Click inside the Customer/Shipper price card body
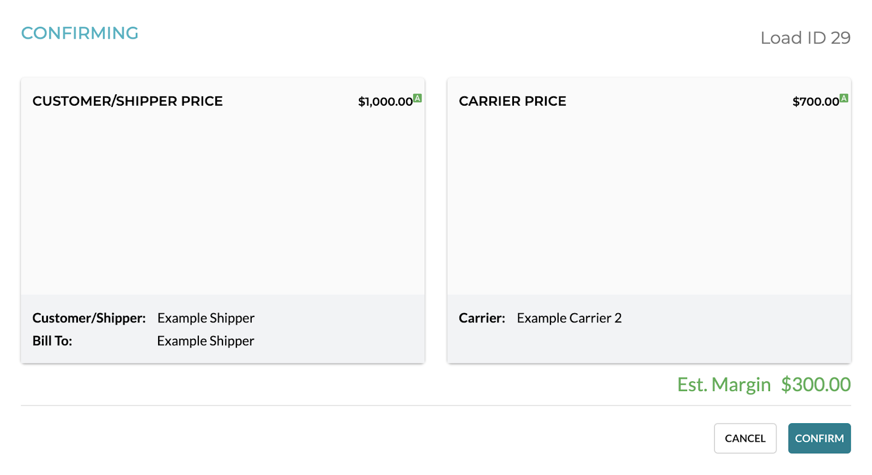 tap(222, 202)
